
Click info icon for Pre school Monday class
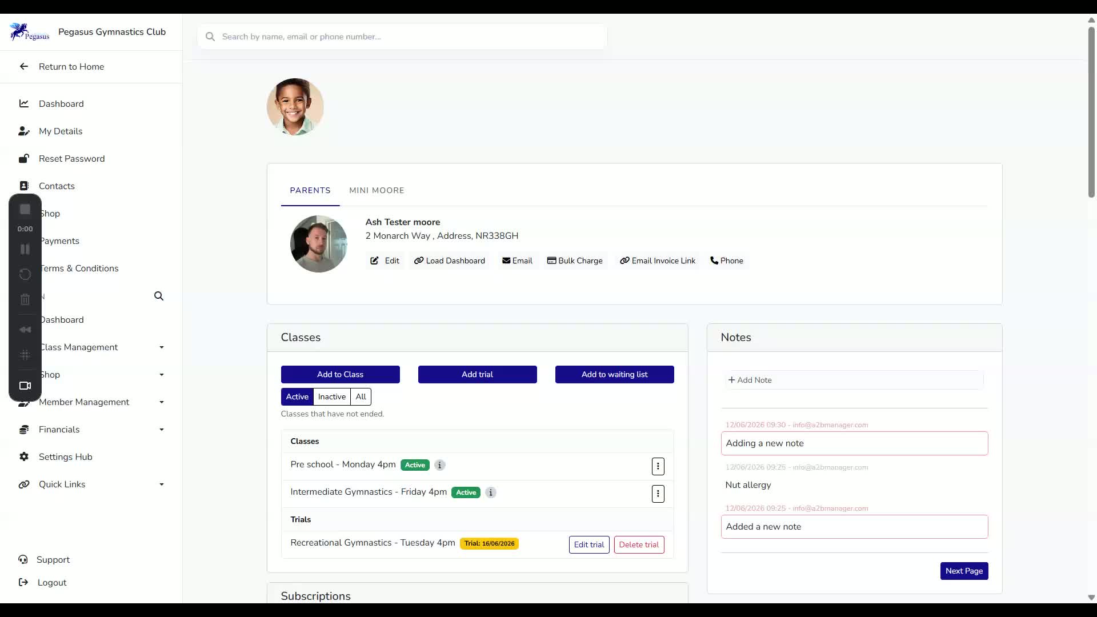click(439, 465)
